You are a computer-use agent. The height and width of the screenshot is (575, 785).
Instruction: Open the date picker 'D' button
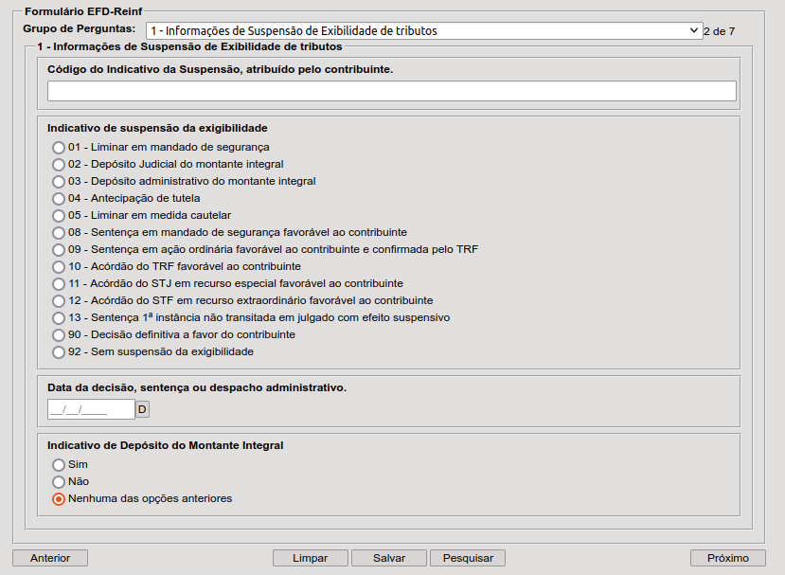[143, 409]
